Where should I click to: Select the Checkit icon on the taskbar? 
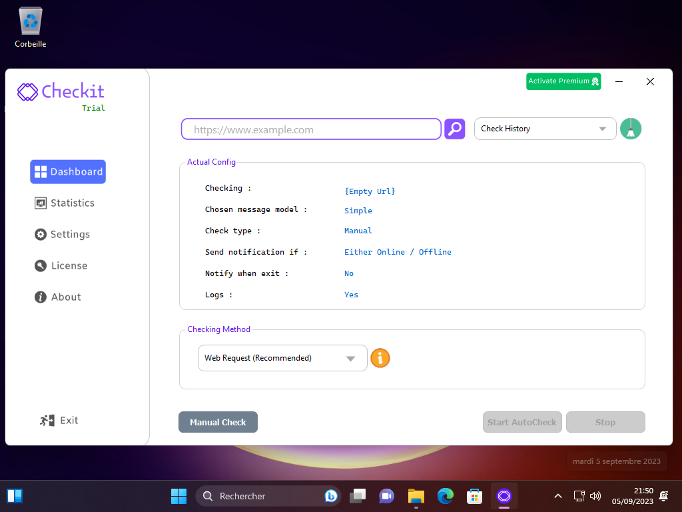504,496
